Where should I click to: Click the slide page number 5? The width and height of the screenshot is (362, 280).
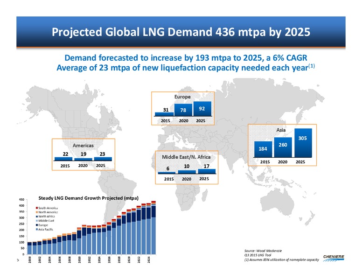18,260
